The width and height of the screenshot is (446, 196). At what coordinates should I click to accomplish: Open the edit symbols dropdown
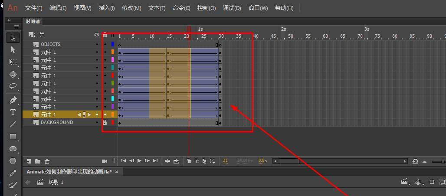419,183
